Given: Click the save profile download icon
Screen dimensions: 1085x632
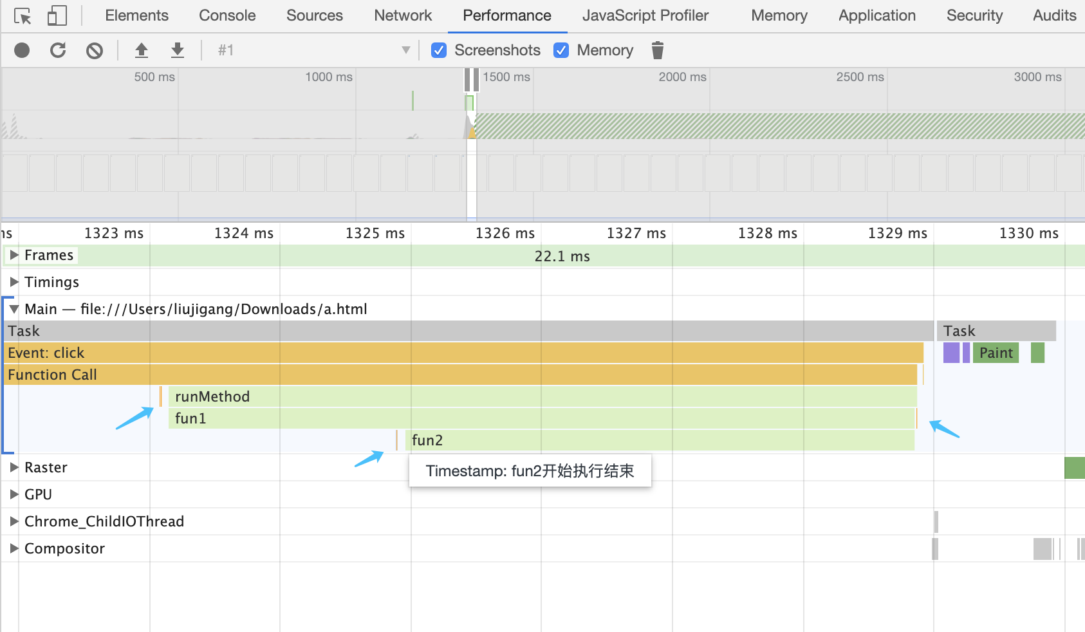Looking at the screenshot, I should tap(178, 50).
